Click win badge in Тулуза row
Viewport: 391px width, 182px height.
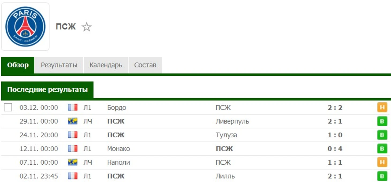[x=382, y=135]
